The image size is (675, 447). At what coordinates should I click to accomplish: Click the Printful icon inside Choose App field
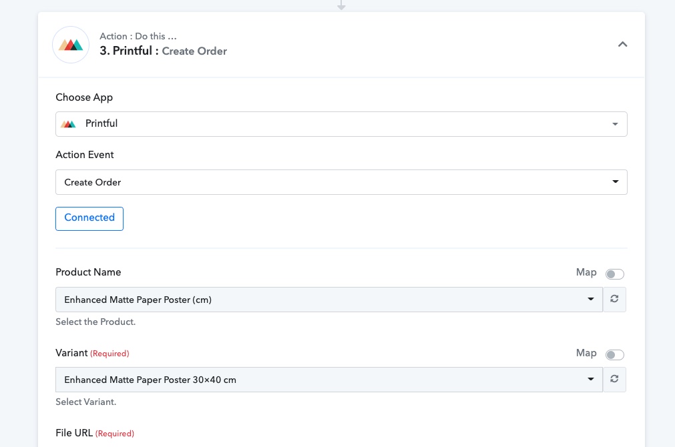point(68,124)
